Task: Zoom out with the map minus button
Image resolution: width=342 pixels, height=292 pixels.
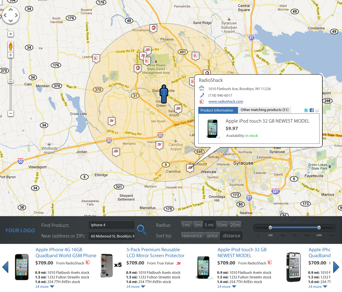Action: coord(10,113)
